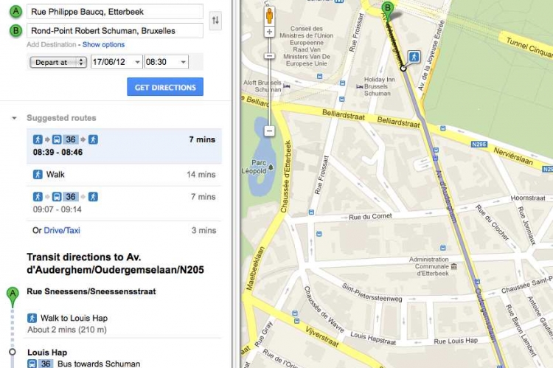
Task: Zoom in with the plus button
Action: coord(269,32)
